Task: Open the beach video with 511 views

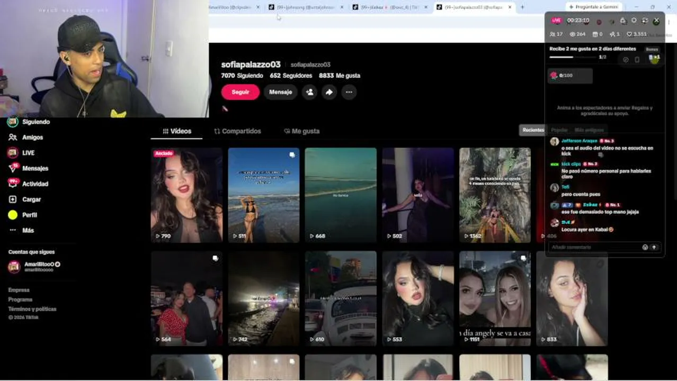Action: pos(264,195)
